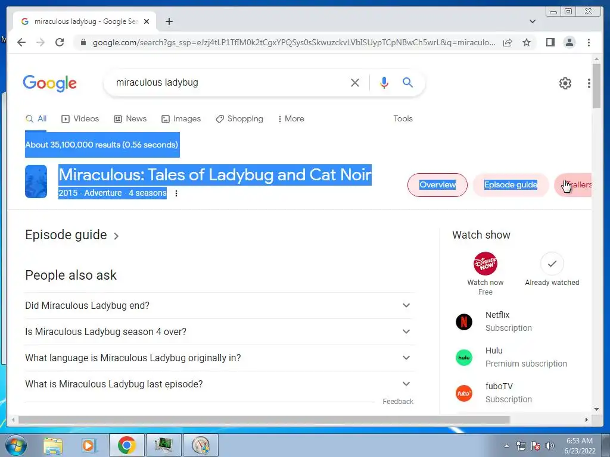Open Chrome profile avatar
The width and height of the screenshot is (610, 457).
point(569,42)
